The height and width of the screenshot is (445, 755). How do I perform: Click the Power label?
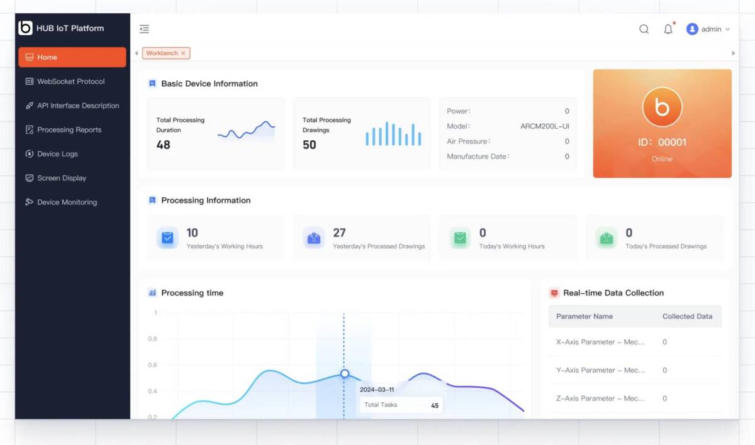point(459,111)
